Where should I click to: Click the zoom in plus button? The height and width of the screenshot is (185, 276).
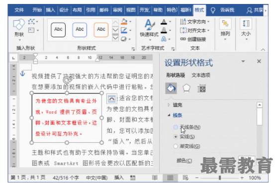point(242,178)
